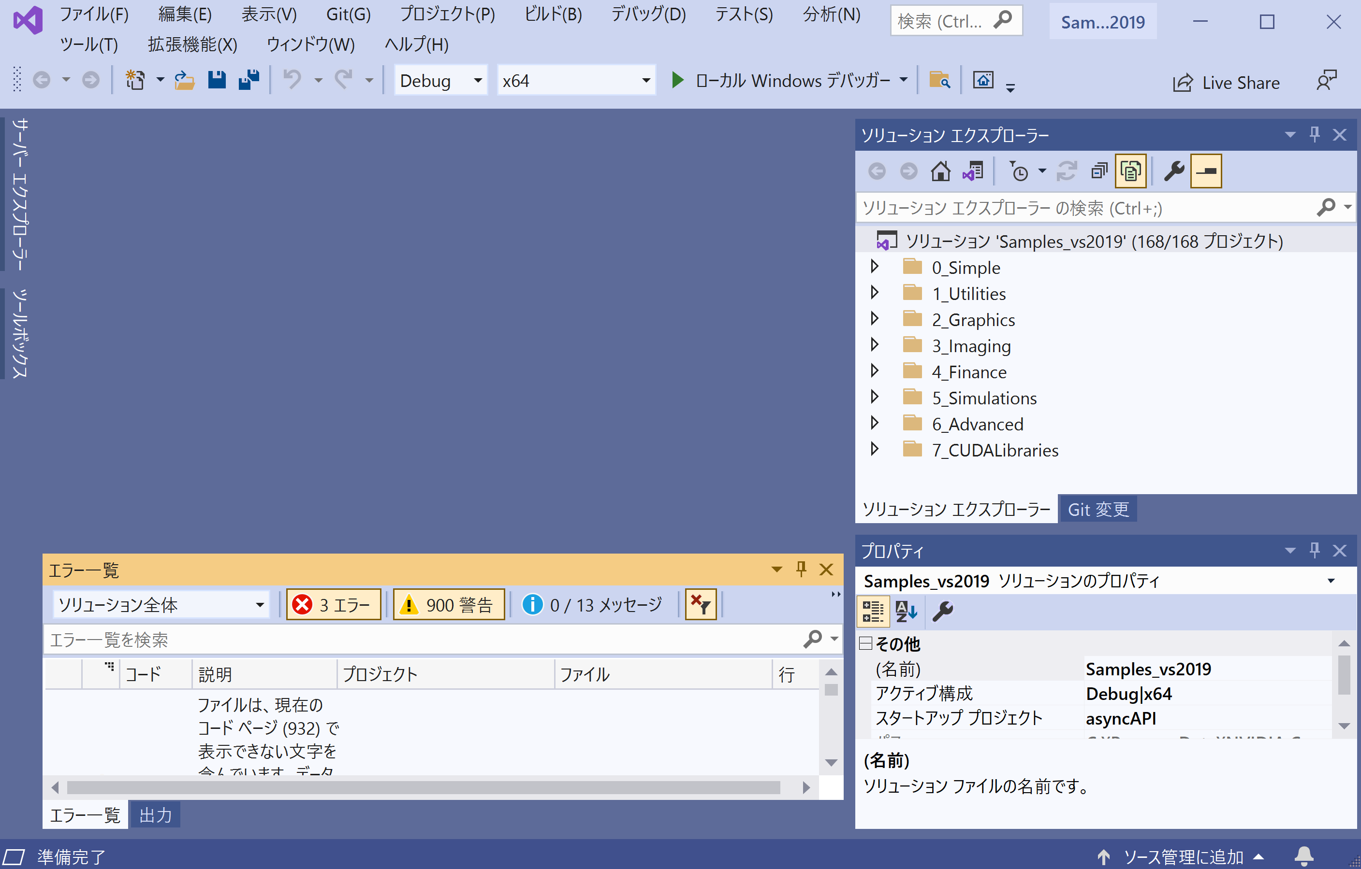Click the Visual Studio logo icon
The image size is (1361, 869).
[x=28, y=20]
